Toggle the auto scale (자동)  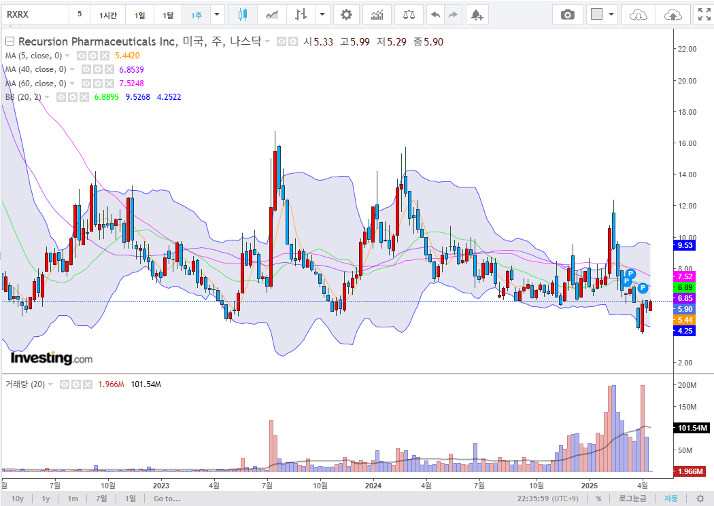click(x=670, y=499)
